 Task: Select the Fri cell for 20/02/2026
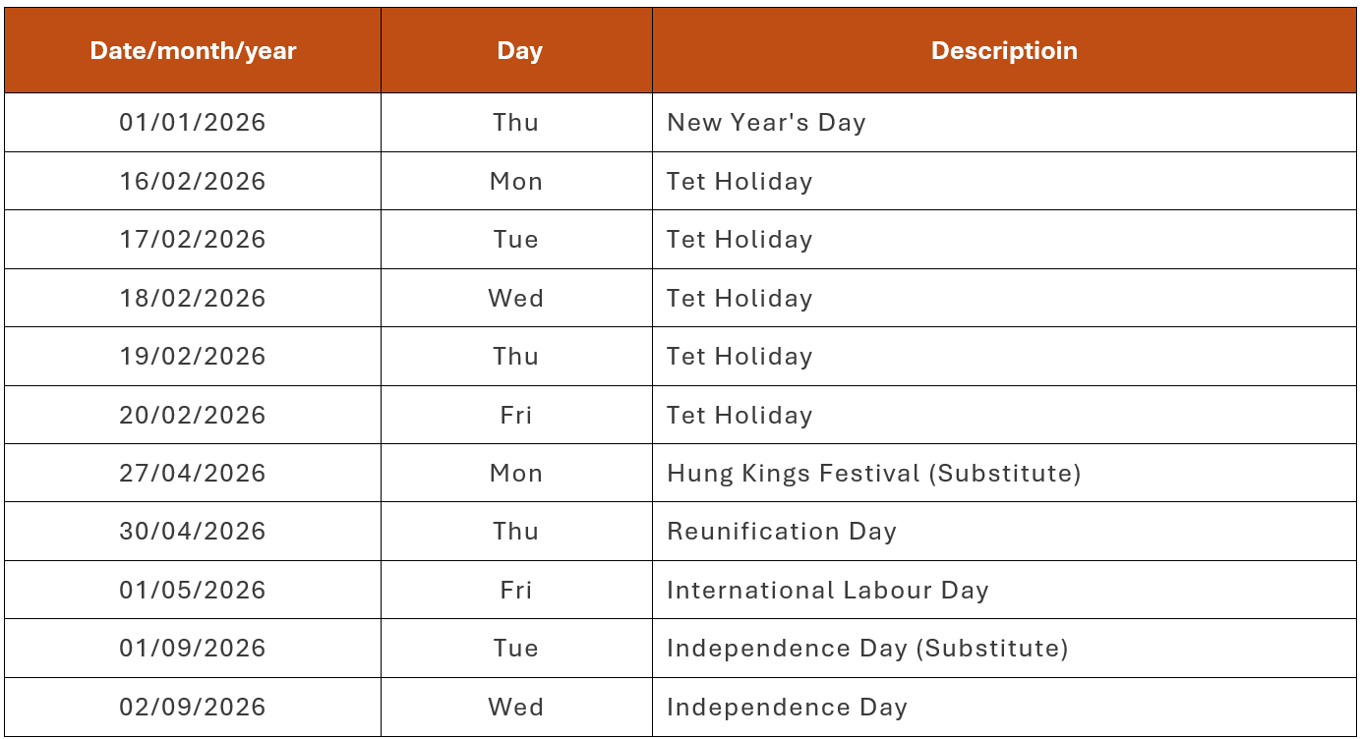pyautogui.click(x=516, y=416)
